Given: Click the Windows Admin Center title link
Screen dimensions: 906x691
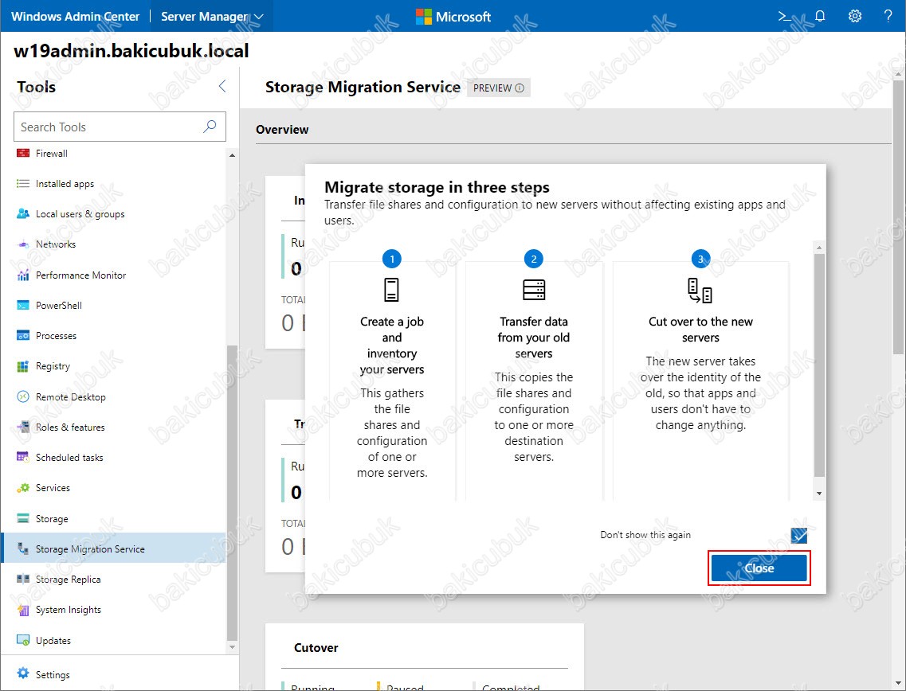Looking at the screenshot, I should click(75, 16).
